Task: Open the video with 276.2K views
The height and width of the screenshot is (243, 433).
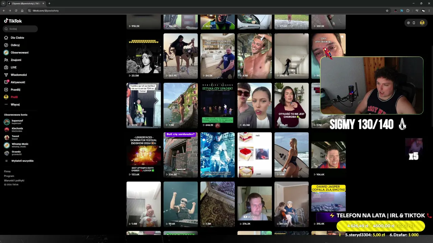Action: coord(254,204)
